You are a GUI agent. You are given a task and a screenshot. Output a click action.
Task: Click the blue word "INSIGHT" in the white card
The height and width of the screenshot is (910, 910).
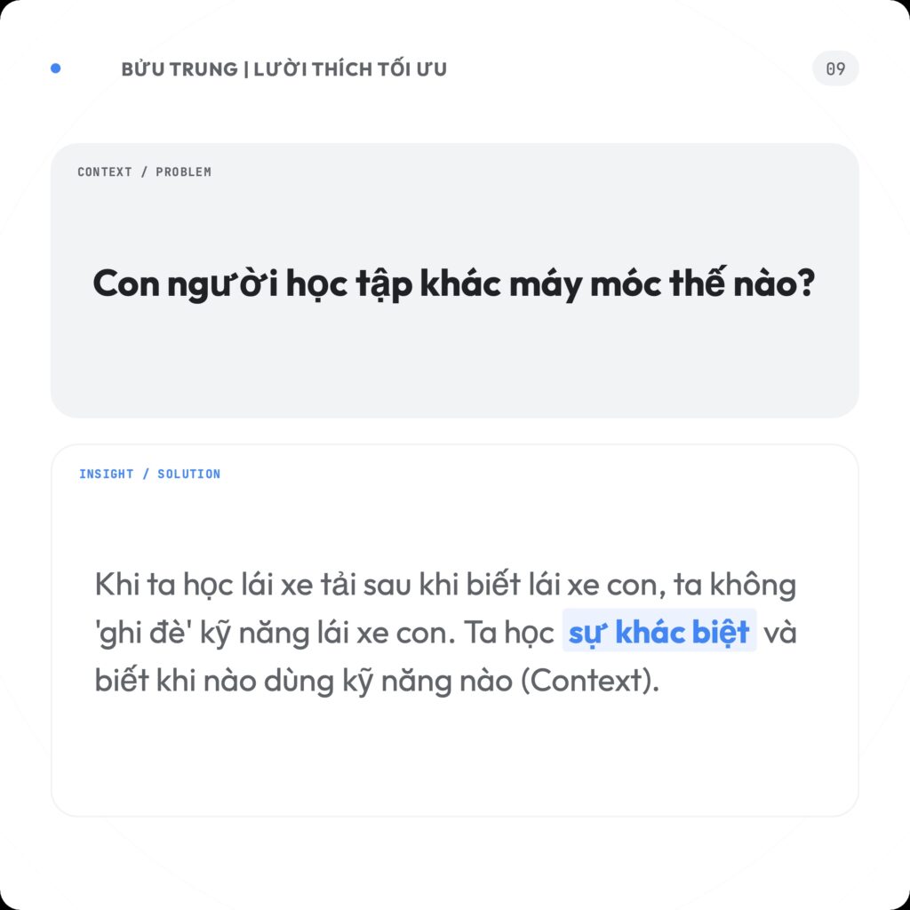click(x=107, y=474)
